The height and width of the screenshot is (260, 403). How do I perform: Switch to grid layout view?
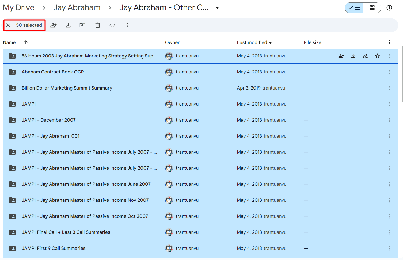(x=372, y=8)
